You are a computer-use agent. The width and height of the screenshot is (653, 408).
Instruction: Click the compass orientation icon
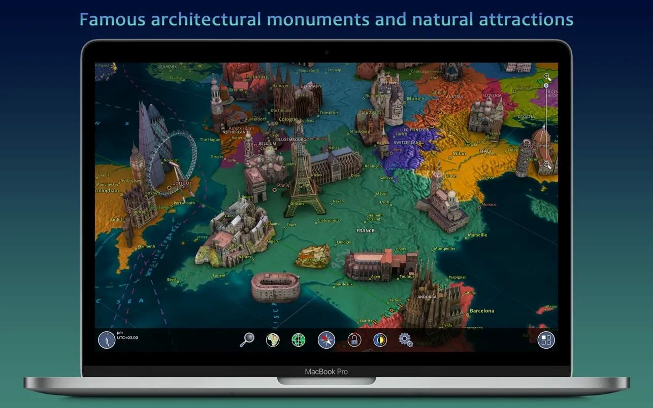[x=326, y=339]
